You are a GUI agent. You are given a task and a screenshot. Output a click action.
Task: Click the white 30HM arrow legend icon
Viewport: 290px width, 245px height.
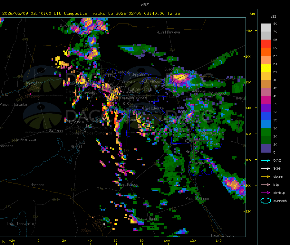pyautogui.click(x=266, y=168)
